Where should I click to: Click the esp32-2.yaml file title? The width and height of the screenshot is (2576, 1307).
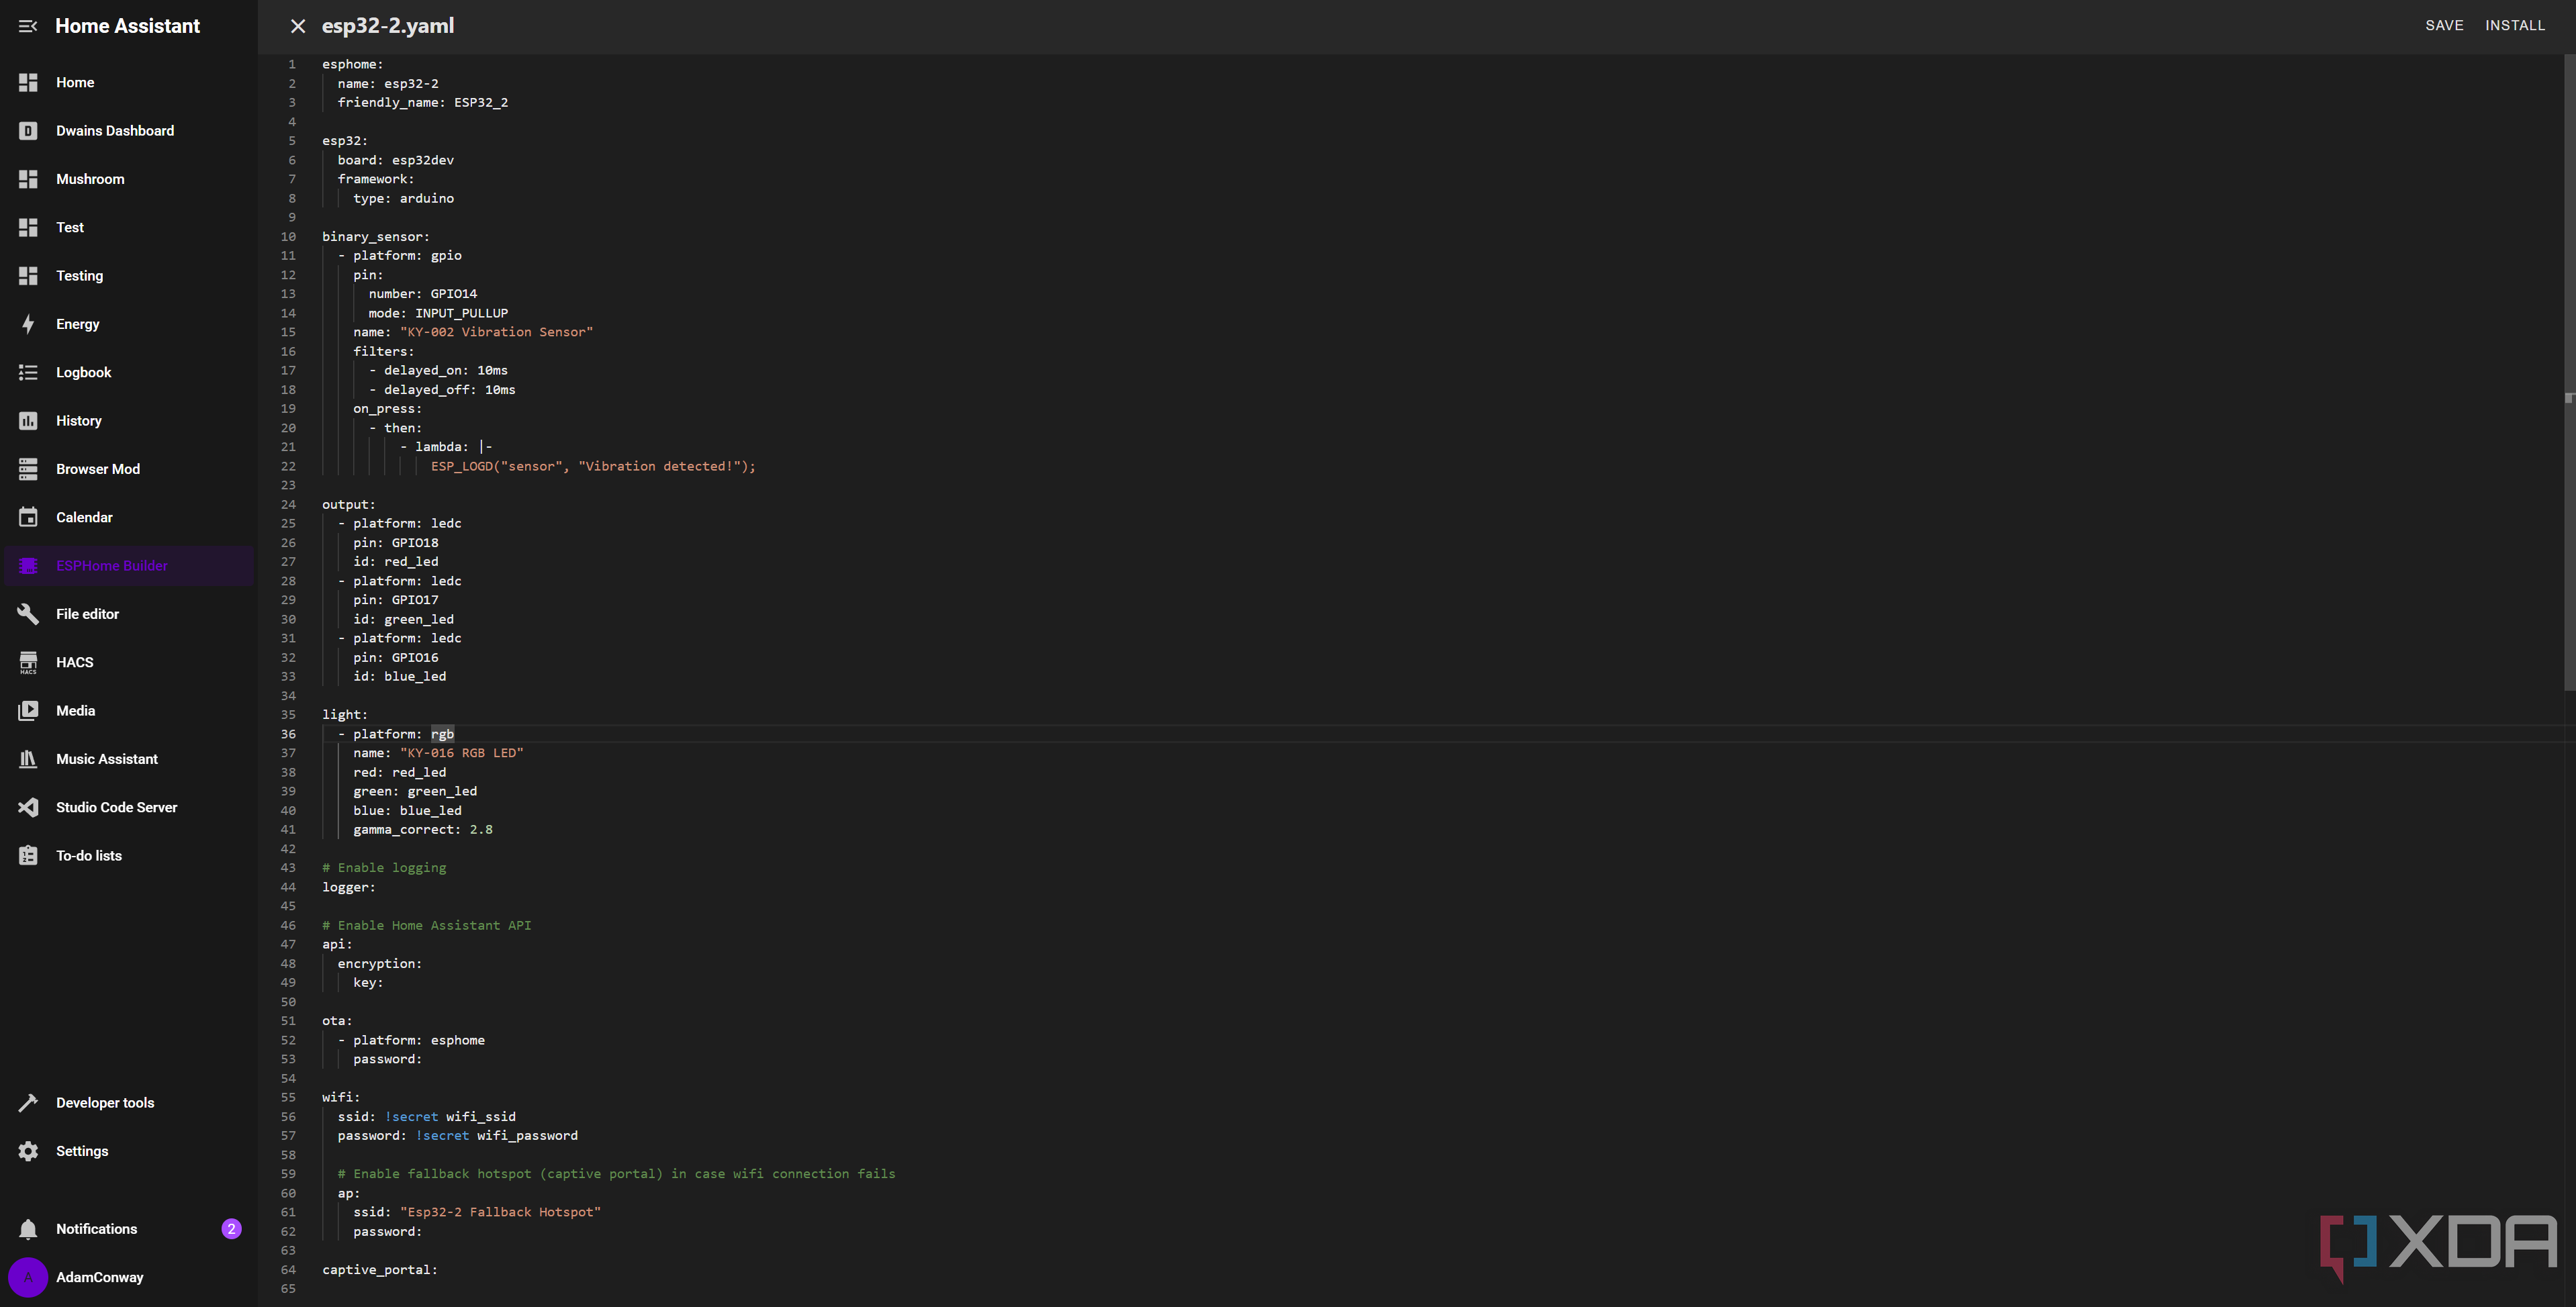pyautogui.click(x=388, y=26)
